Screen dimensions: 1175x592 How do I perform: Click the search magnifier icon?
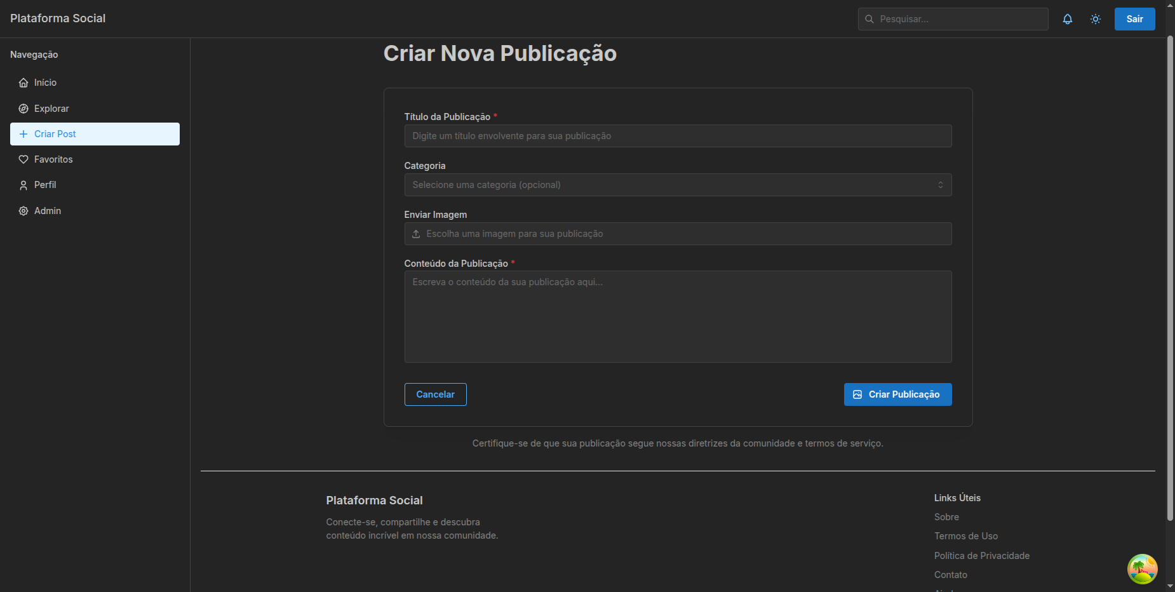point(869,19)
